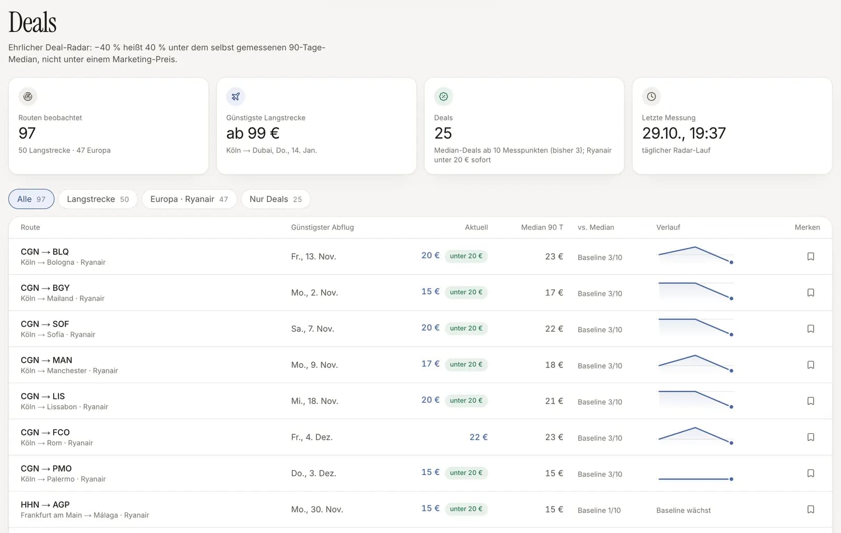Click the Route column header
Image resolution: width=841 pixels, height=533 pixels.
30,228
